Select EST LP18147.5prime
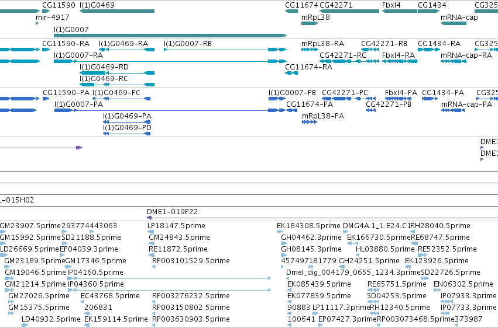Screen dimensions: 498x328 150,232
